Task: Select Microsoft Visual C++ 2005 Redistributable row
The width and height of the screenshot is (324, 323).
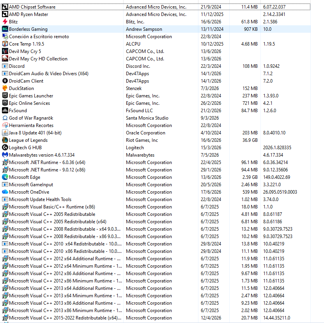Action: (x=156, y=214)
